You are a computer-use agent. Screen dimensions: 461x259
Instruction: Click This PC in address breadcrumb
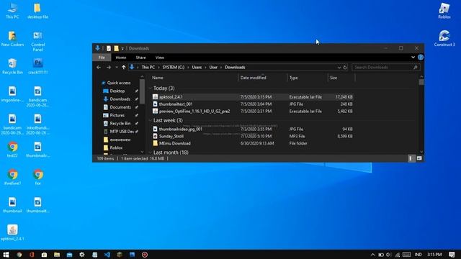click(148, 67)
